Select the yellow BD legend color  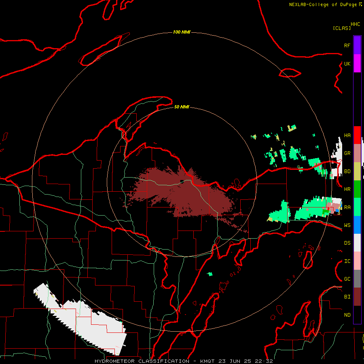[x=357, y=171]
